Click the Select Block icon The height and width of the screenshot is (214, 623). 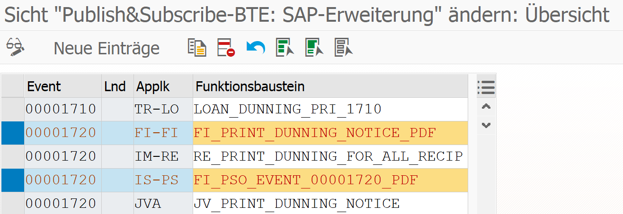[314, 48]
